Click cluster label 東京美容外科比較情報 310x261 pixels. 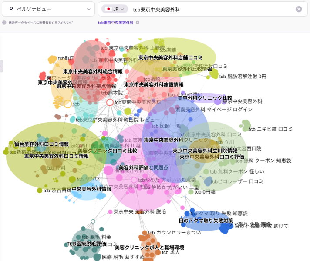tap(187, 69)
